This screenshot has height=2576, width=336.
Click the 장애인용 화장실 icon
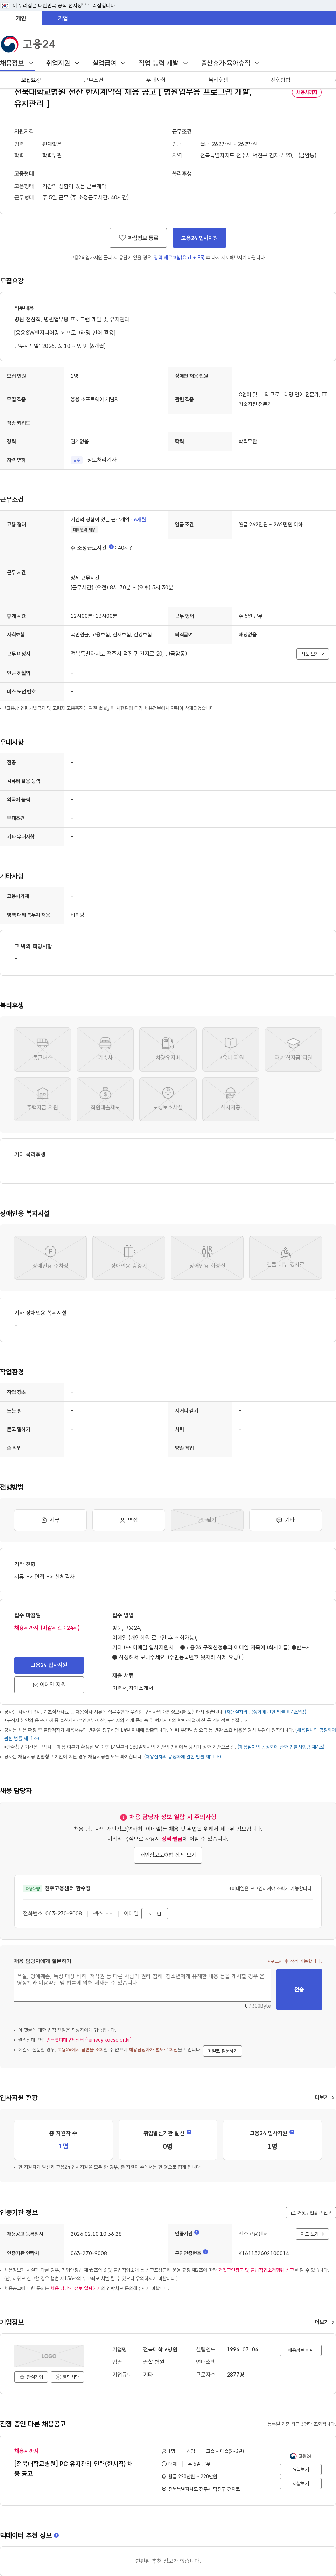(207, 1257)
